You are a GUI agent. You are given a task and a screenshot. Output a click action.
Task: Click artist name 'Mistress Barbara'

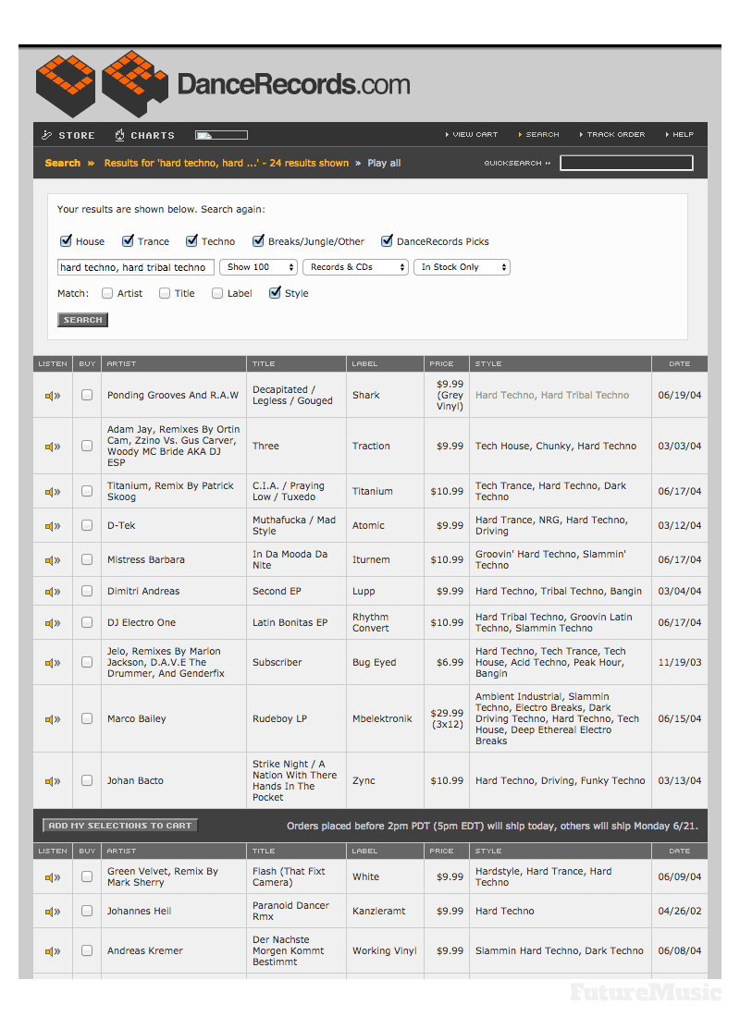click(146, 559)
